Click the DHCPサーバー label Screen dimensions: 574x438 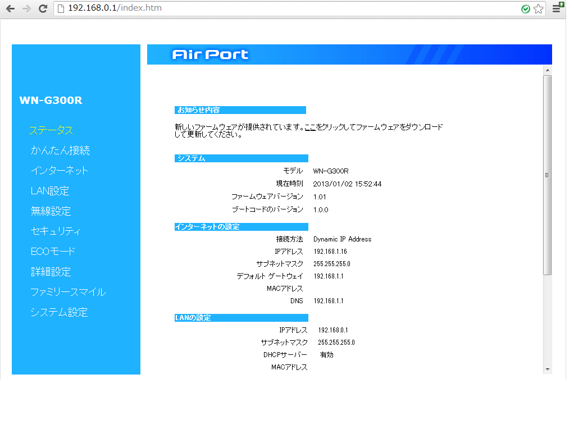tap(285, 355)
